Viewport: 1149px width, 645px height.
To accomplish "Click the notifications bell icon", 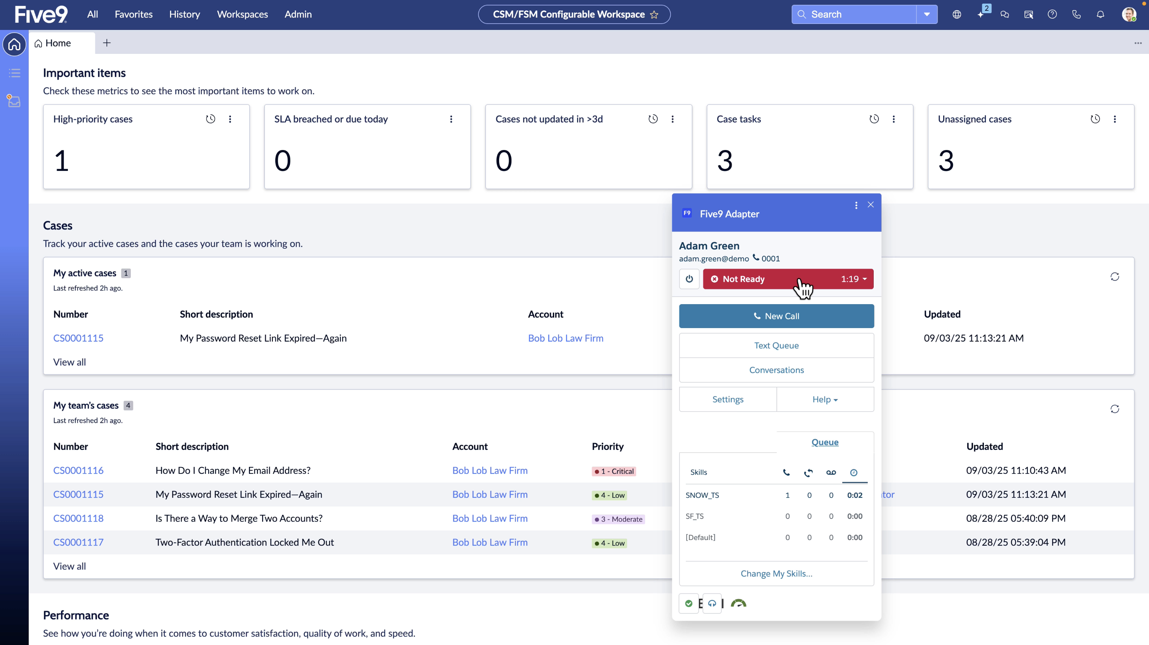I will pyautogui.click(x=1100, y=14).
